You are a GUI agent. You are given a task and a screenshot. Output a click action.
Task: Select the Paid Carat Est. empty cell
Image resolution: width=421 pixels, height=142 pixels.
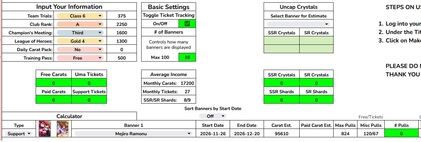point(316,134)
